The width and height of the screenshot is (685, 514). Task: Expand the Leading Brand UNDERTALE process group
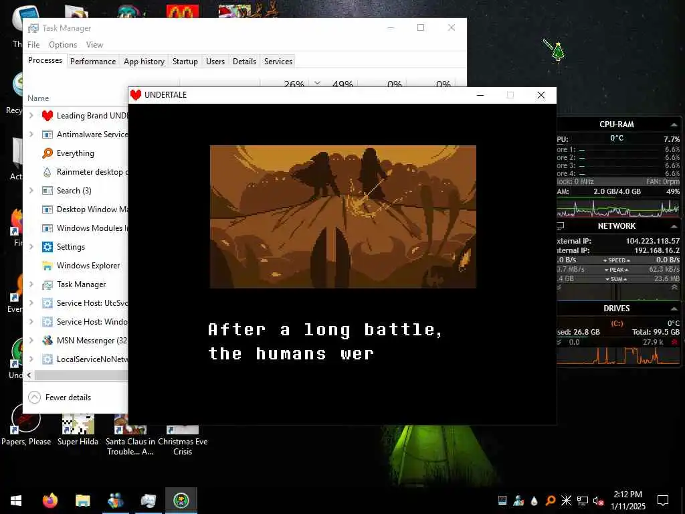coord(31,115)
